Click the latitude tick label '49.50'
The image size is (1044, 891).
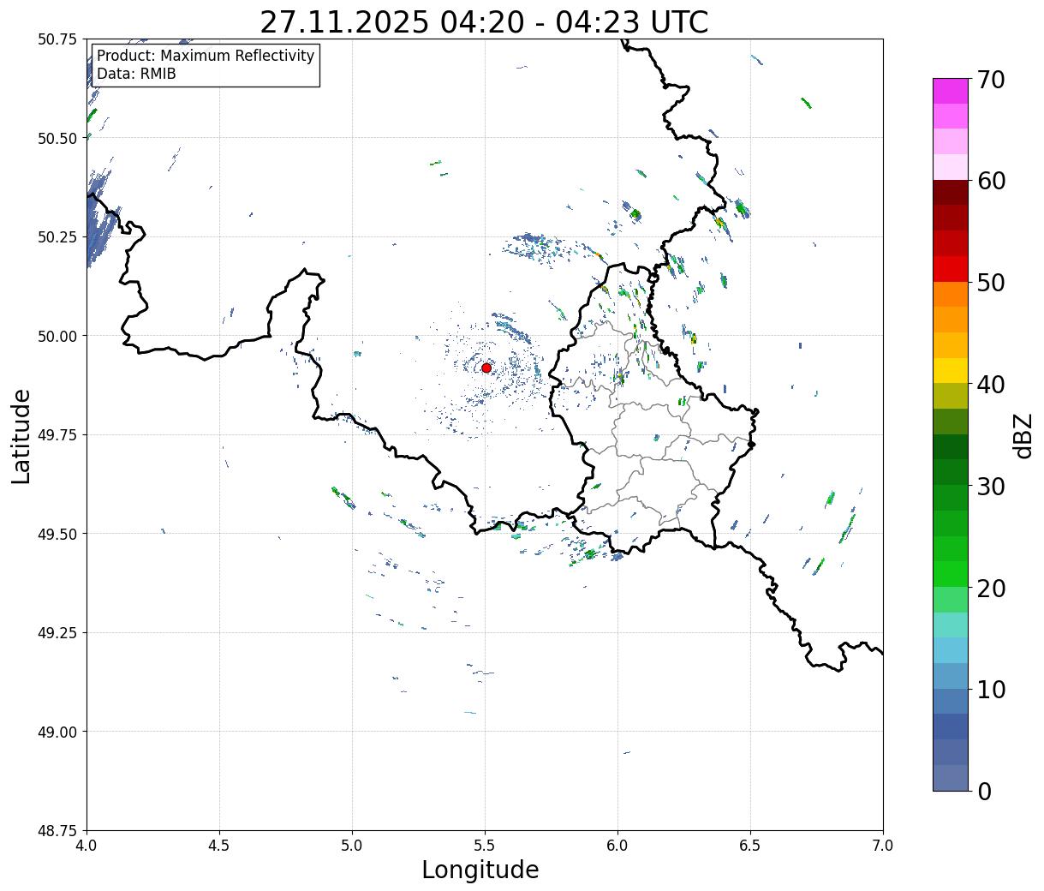(57, 534)
